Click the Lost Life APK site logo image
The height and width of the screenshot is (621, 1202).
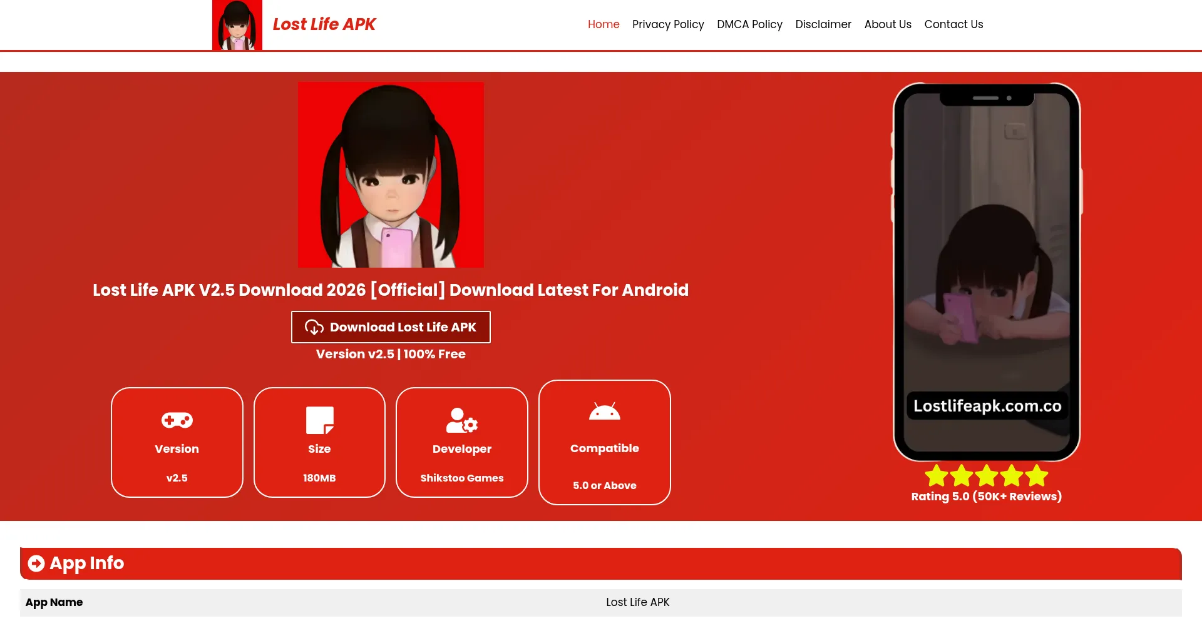tap(237, 25)
